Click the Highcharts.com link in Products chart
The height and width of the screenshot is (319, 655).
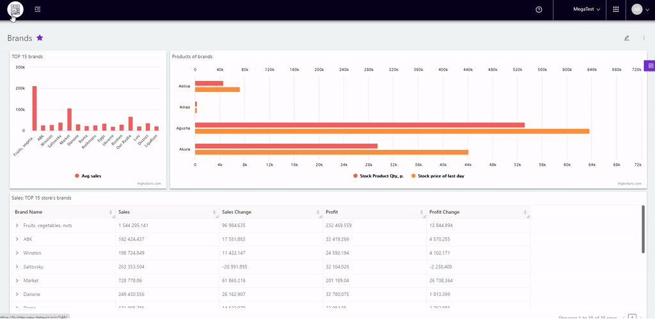tap(629, 184)
